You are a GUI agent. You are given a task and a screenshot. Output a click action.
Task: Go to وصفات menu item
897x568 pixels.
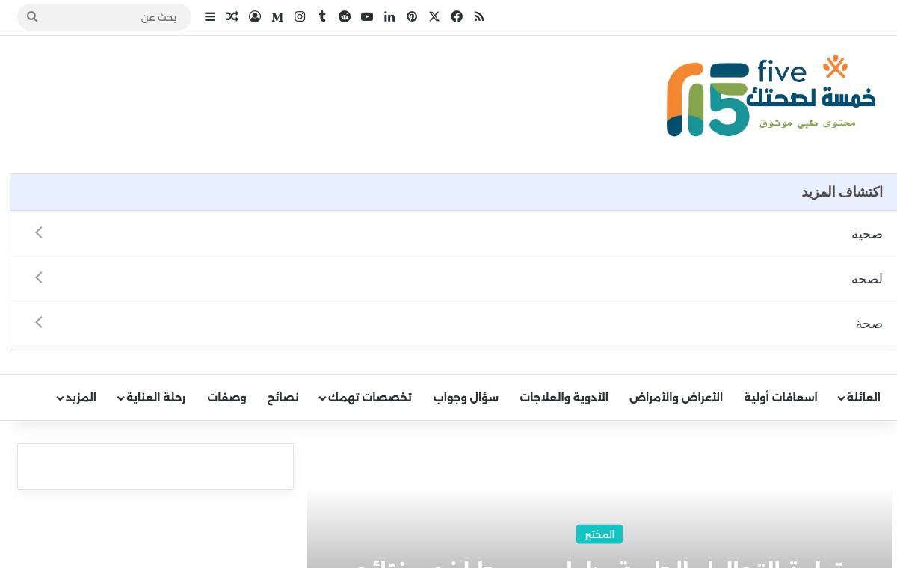point(226,398)
